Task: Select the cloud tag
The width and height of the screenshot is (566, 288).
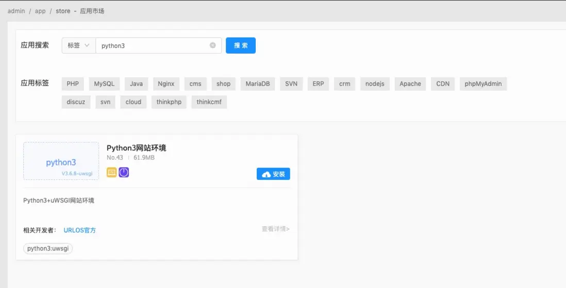Action: point(133,102)
